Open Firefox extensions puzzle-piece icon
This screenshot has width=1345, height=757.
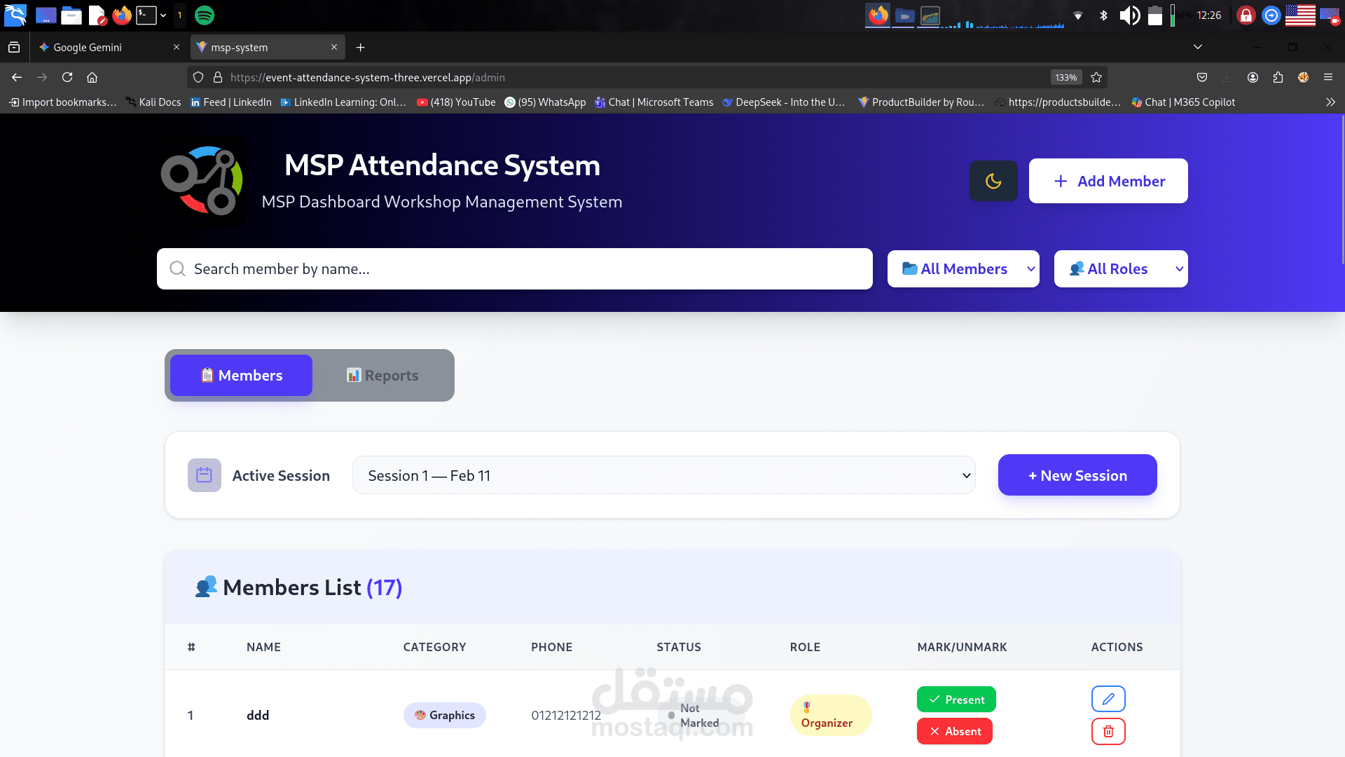pos(1278,77)
